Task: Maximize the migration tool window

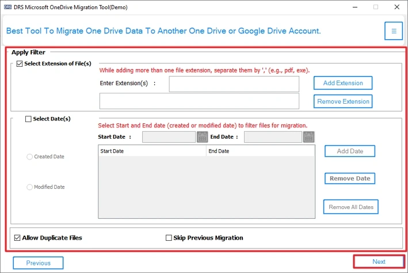Action: [x=376, y=7]
